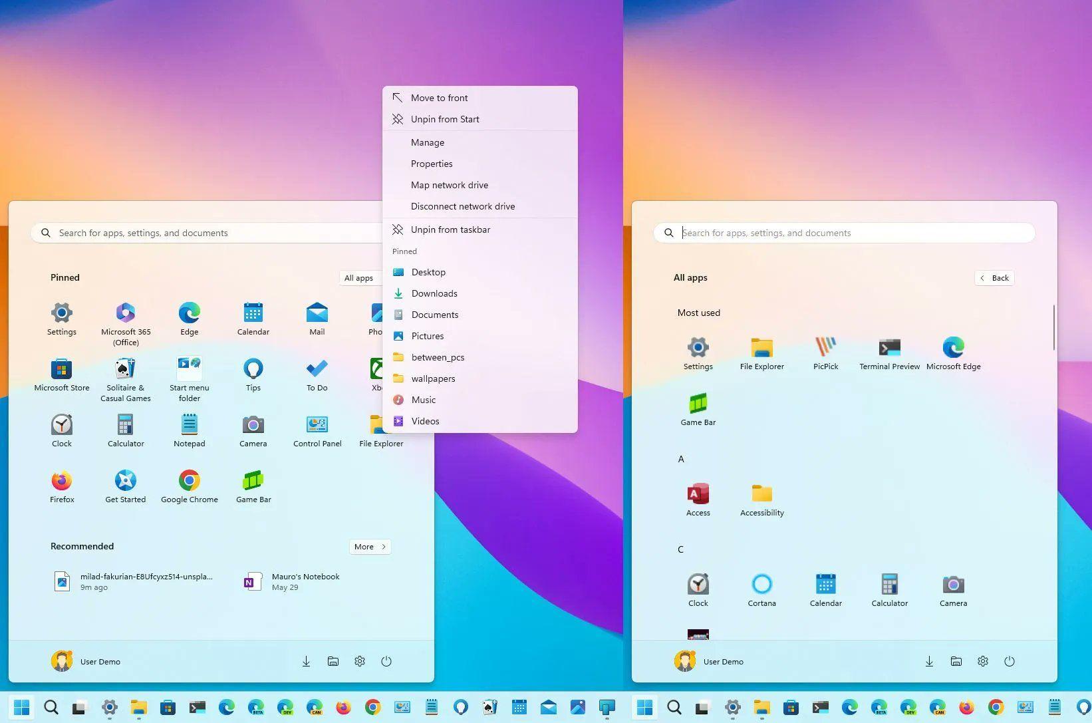This screenshot has width=1092, height=723.
Task: Select Unpin from taskbar menu option
Action: (x=451, y=229)
